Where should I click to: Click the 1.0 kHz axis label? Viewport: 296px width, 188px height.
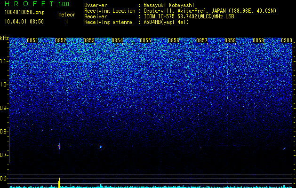[x=4, y=85]
